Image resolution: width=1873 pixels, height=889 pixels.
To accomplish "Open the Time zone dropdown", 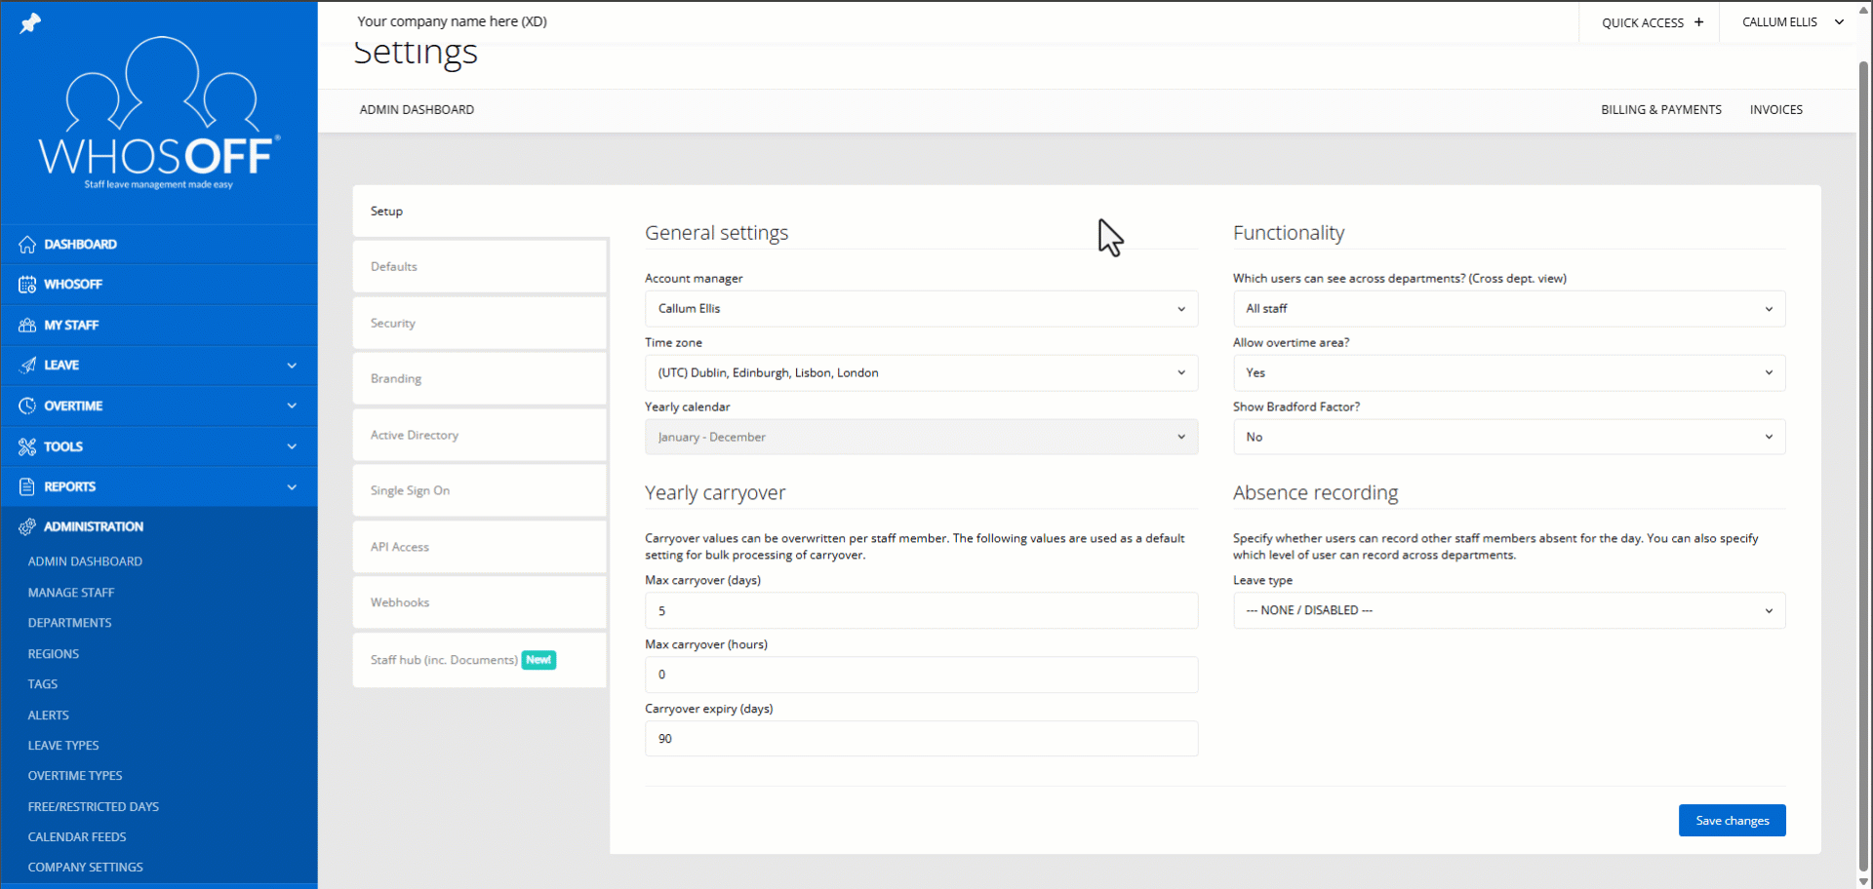I will 920,373.
